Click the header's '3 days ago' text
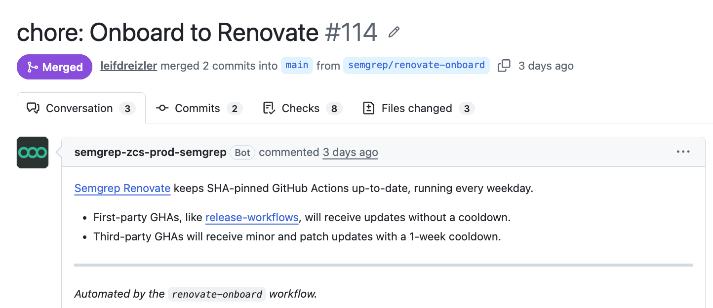 [546, 66]
